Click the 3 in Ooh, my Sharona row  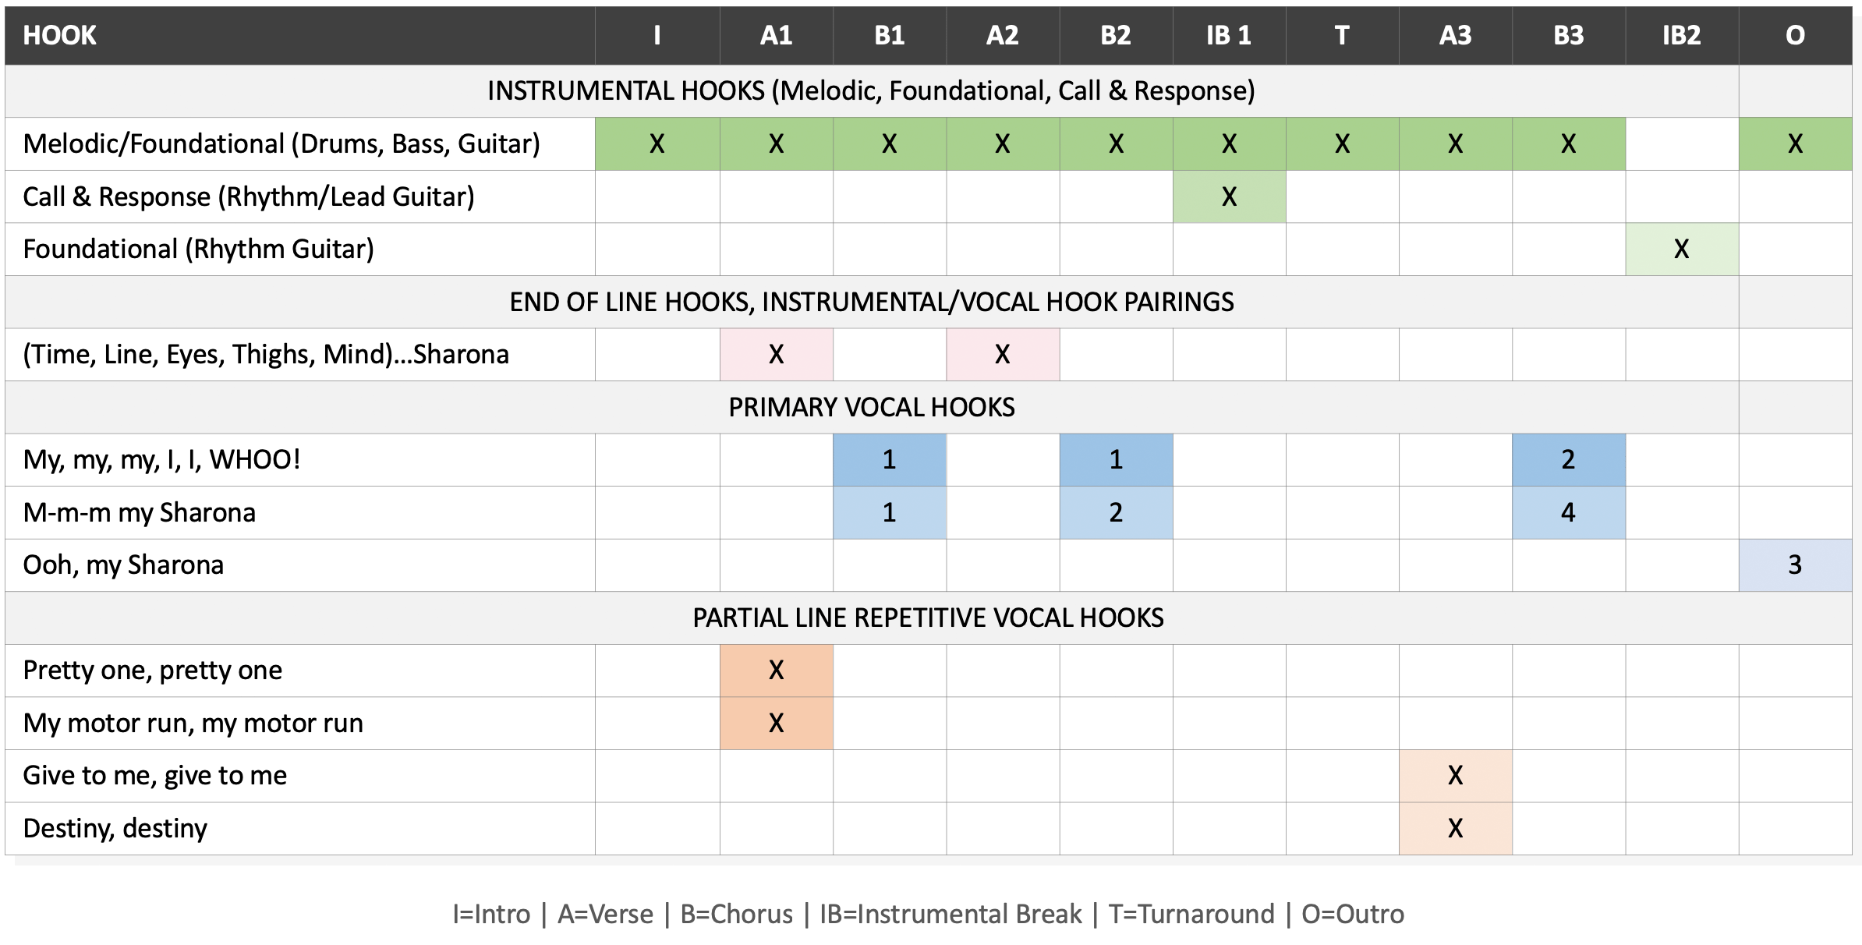point(1795,565)
